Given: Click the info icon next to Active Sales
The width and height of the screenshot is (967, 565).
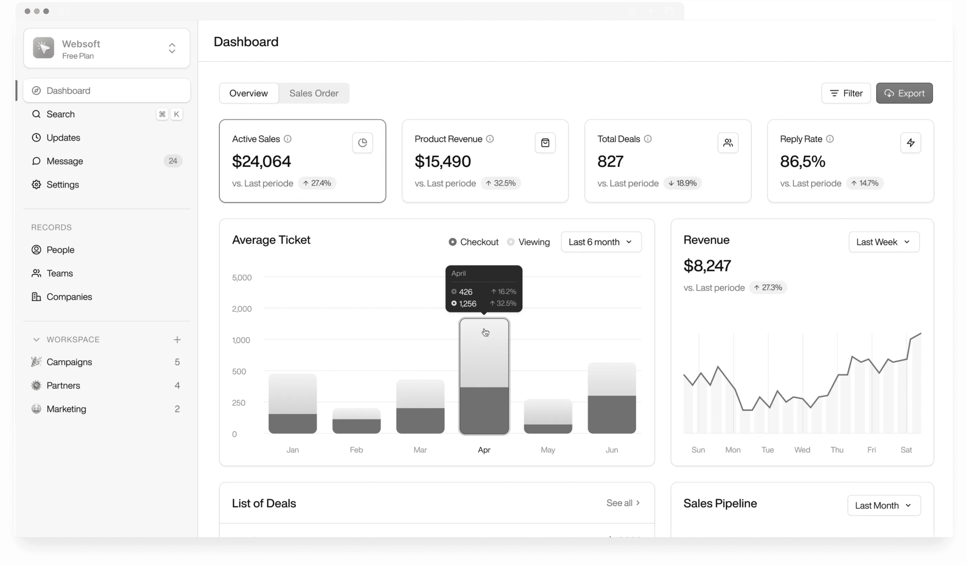Looking at the screenshot, I should (288, 139).
